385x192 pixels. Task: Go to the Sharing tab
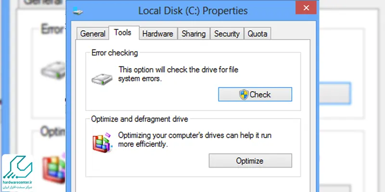[193, 34]
